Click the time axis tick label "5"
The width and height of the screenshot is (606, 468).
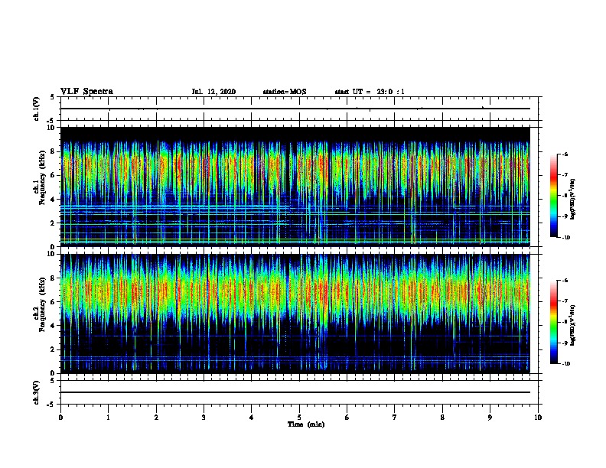tap(299, 417)
